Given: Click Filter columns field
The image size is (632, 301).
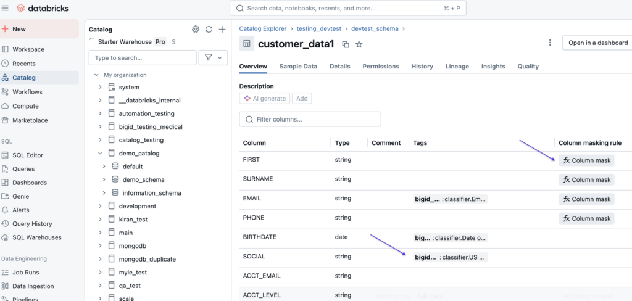Looking at the screenshot, I should click(310, 119).
